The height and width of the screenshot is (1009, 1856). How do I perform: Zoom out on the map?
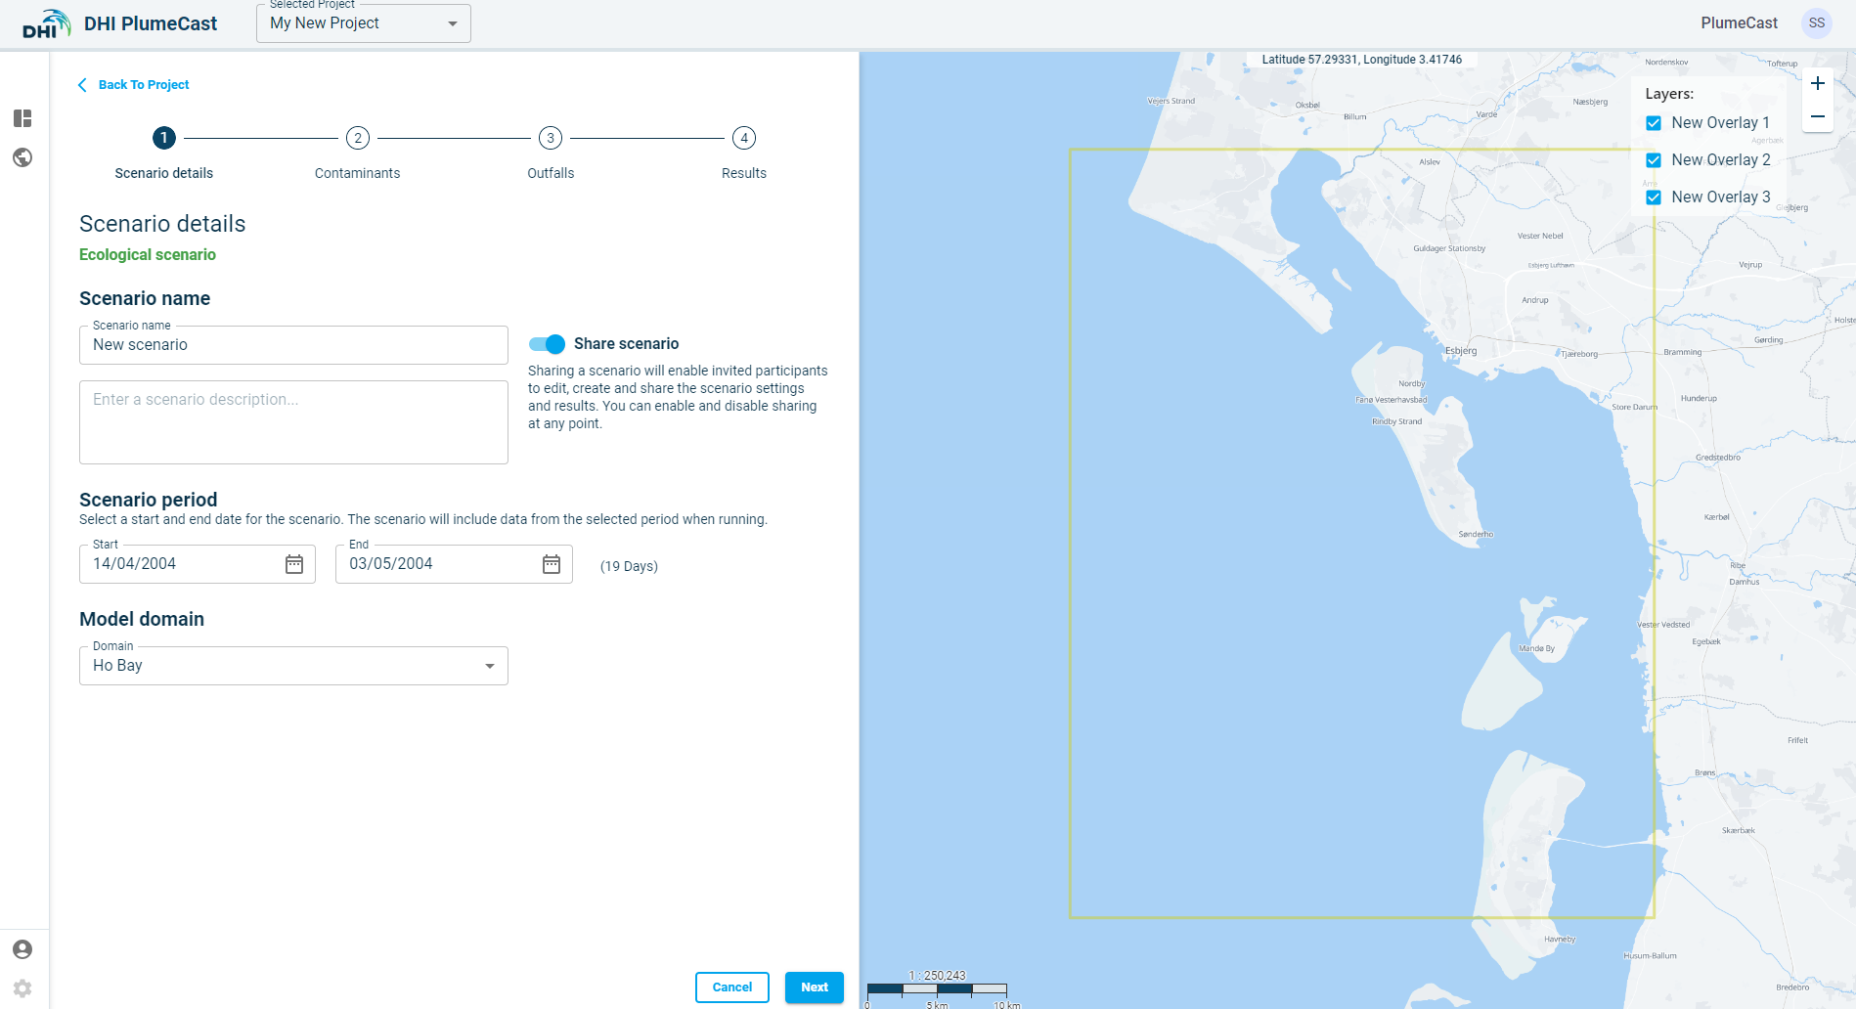click(x=1817, y=116)
